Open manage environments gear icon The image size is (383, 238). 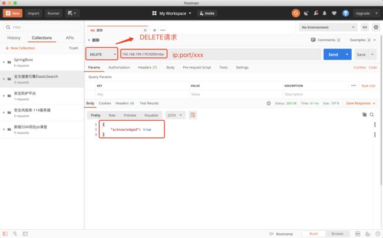pyautogui.click(x=376, y=27)
